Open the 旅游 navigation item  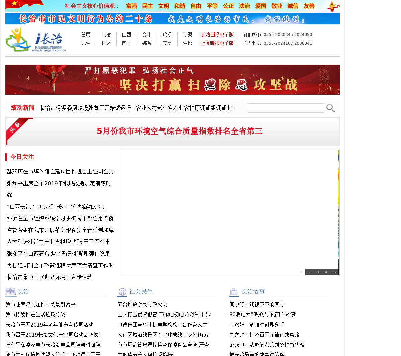(167, 35)
